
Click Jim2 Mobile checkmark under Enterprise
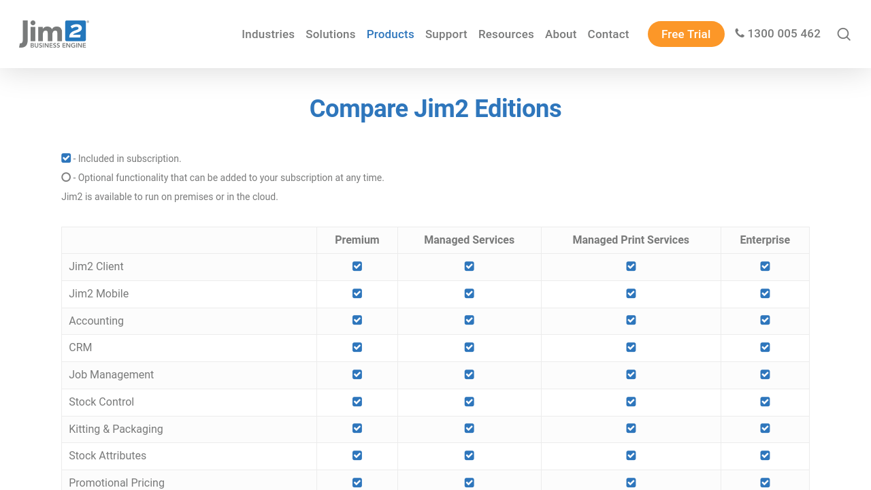coord(765,293)
